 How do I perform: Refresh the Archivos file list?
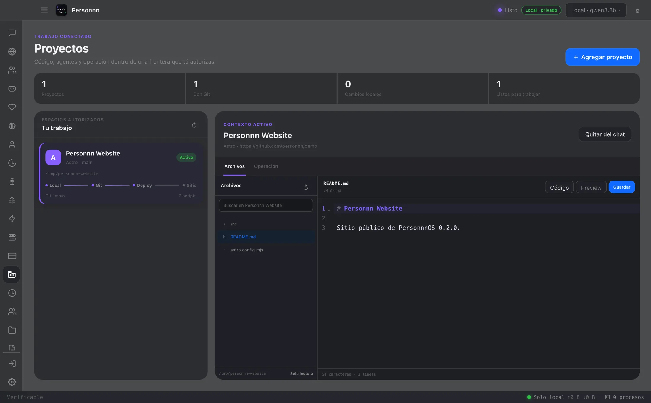coord(306,187)
